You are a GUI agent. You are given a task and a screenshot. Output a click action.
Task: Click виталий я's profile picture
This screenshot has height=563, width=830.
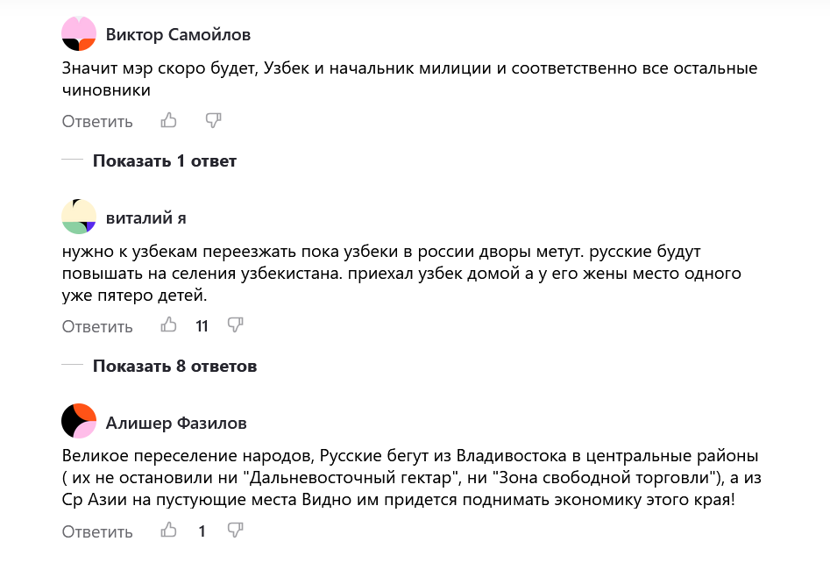(x=77, y=217)
